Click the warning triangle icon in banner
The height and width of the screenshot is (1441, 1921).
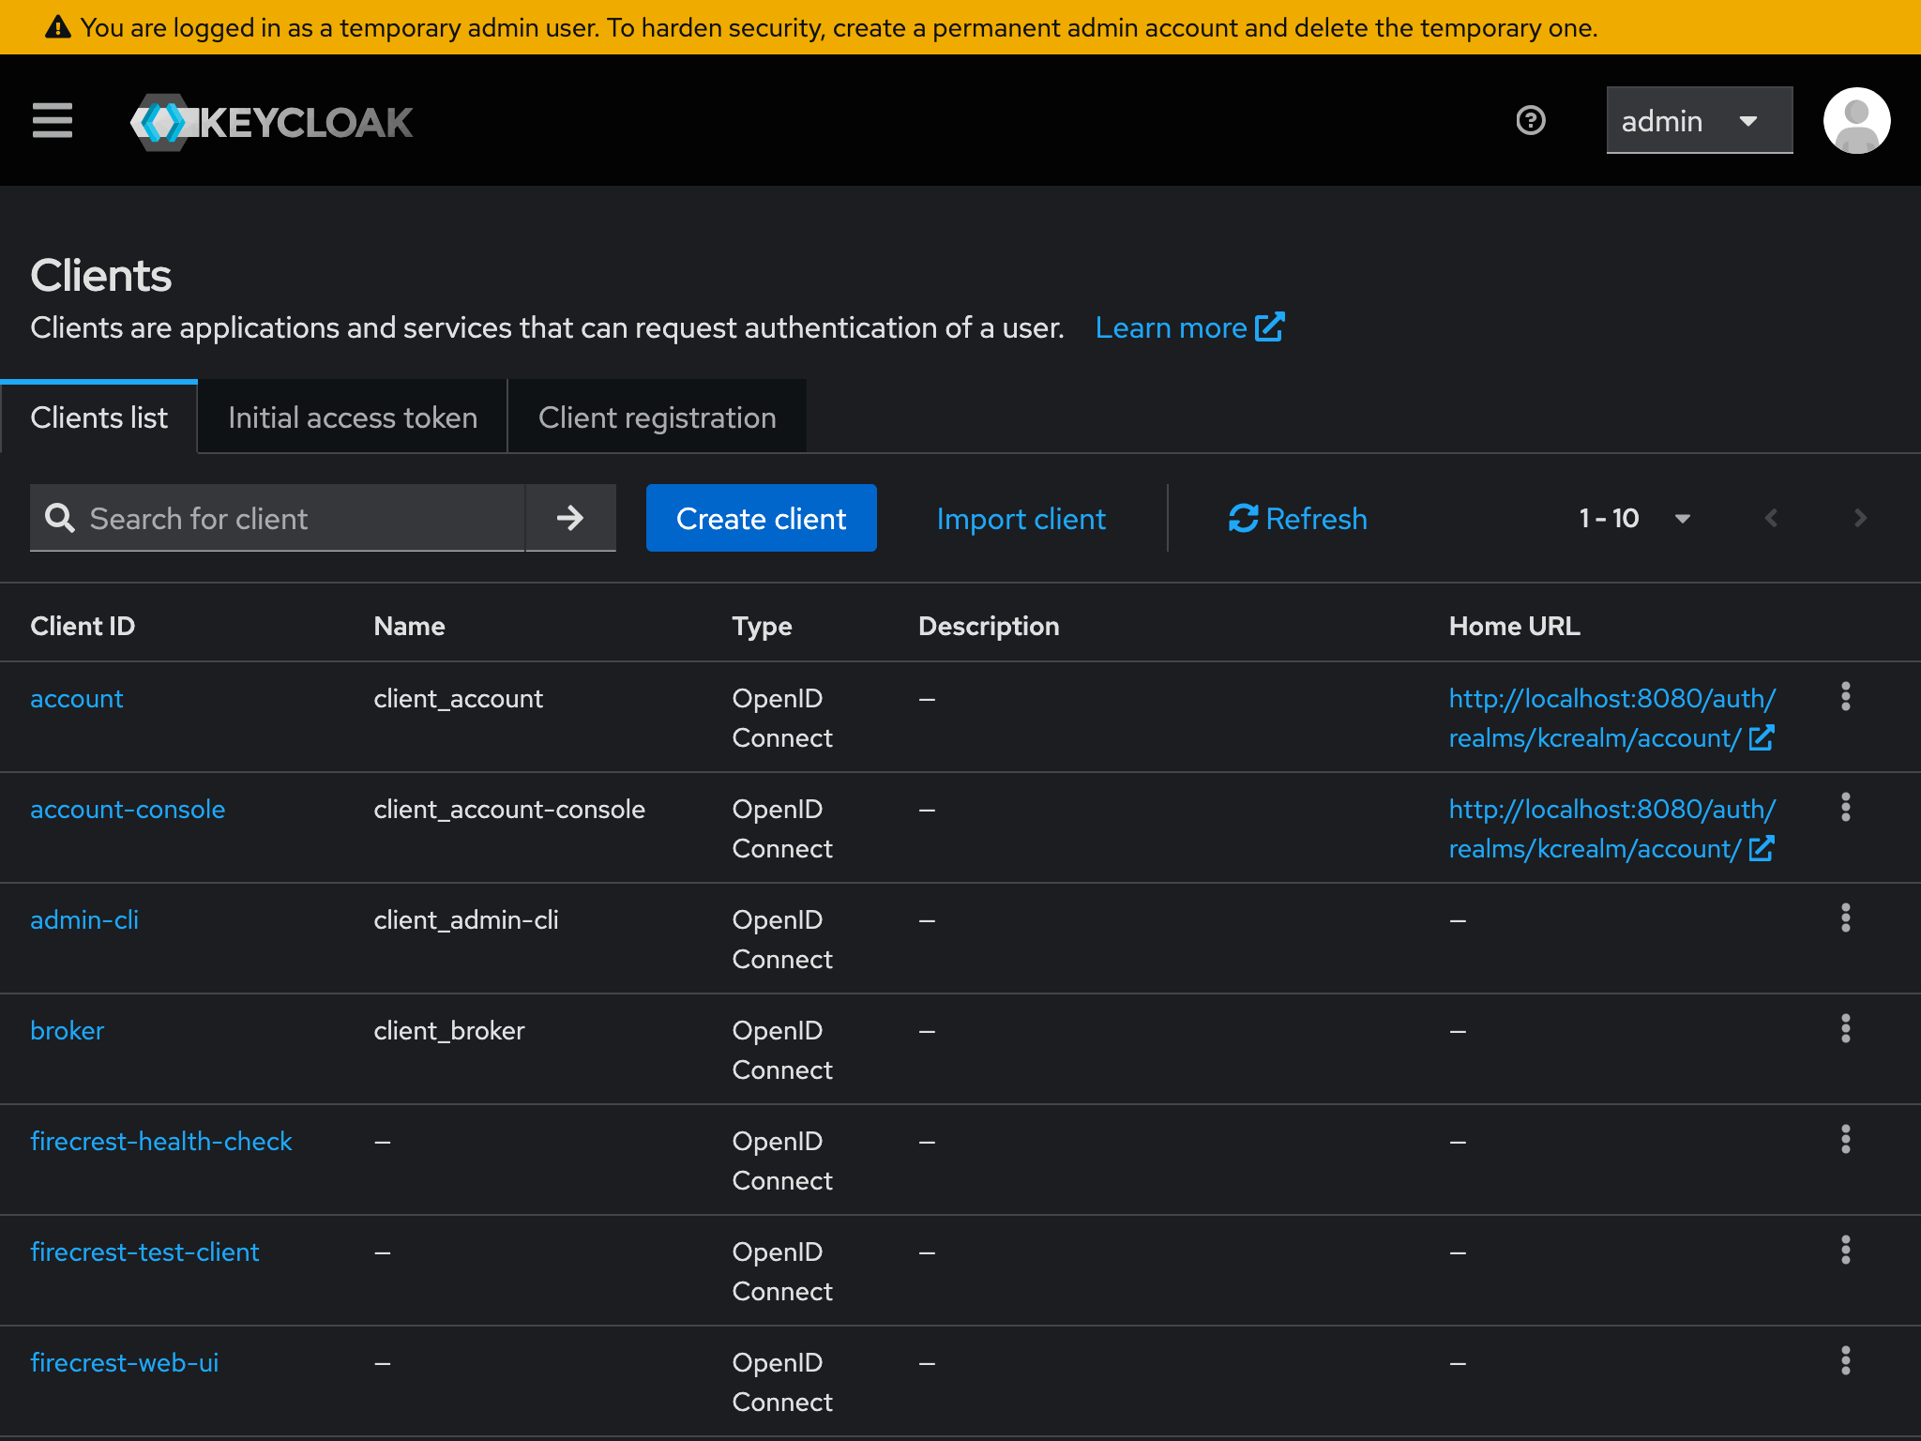pyautogui.click(x=58, y=27)
